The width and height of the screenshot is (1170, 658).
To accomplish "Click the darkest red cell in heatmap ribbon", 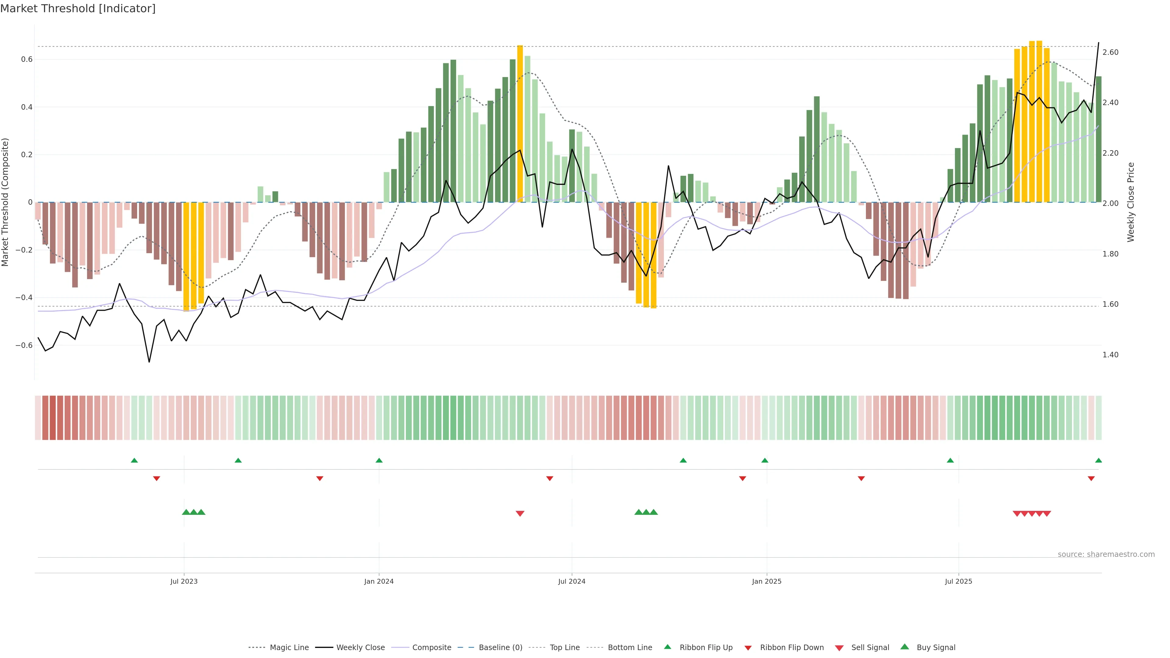I will (x=53, y=418).
